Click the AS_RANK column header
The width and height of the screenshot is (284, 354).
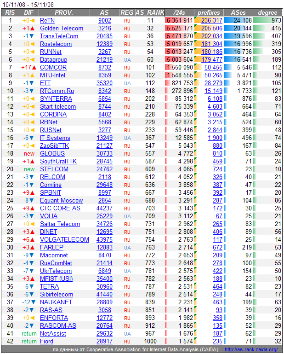tap(150, 12)
